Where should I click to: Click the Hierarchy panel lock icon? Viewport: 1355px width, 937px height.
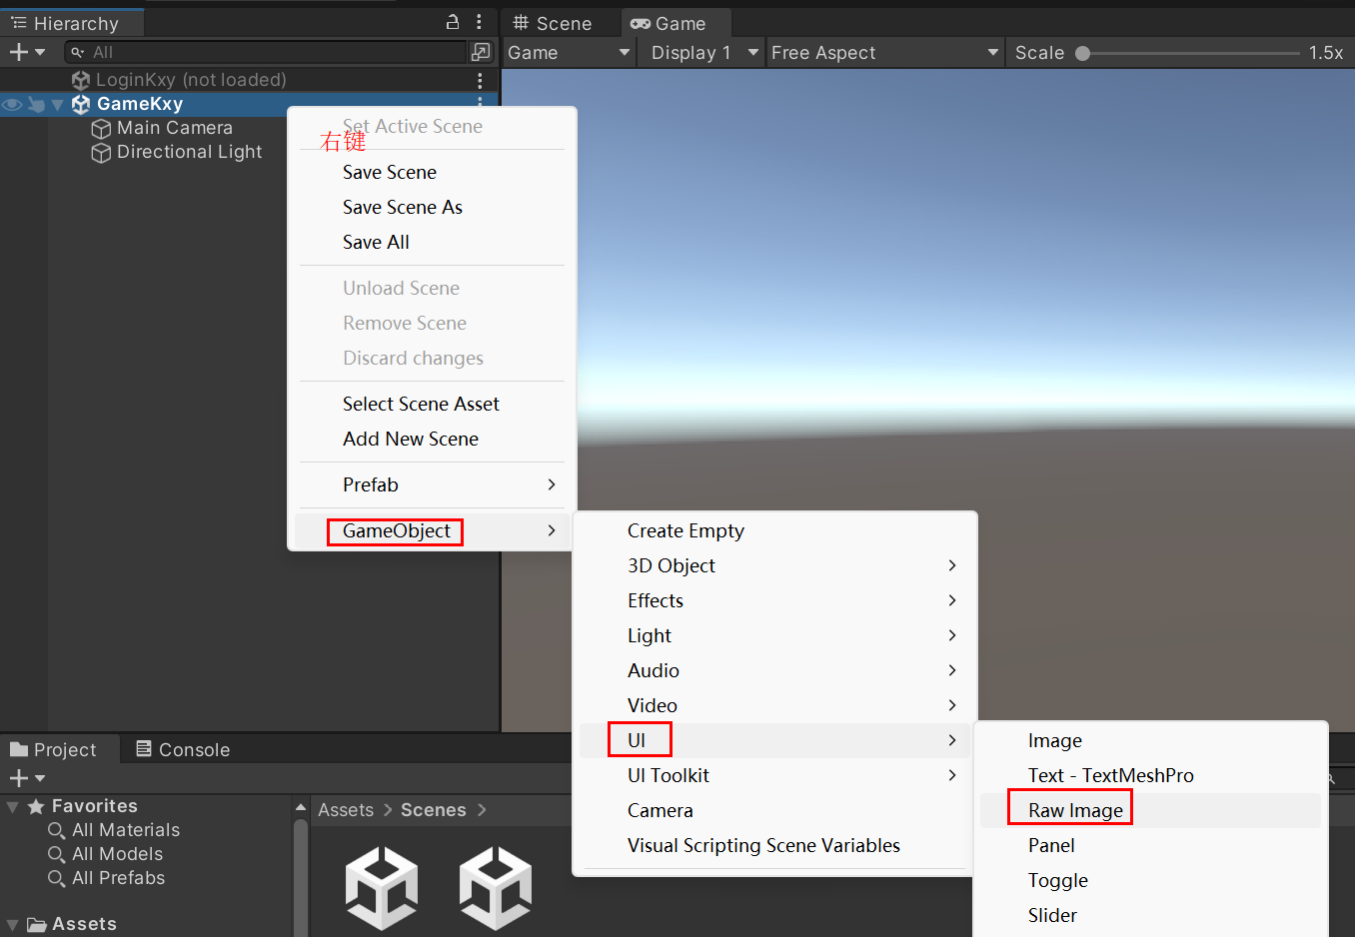click(453, 22)
